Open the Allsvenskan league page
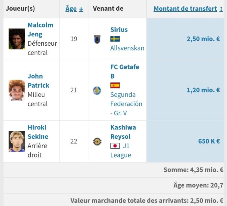Image resolution: width=227 pixels, height=206 pixels. (127, 48)
